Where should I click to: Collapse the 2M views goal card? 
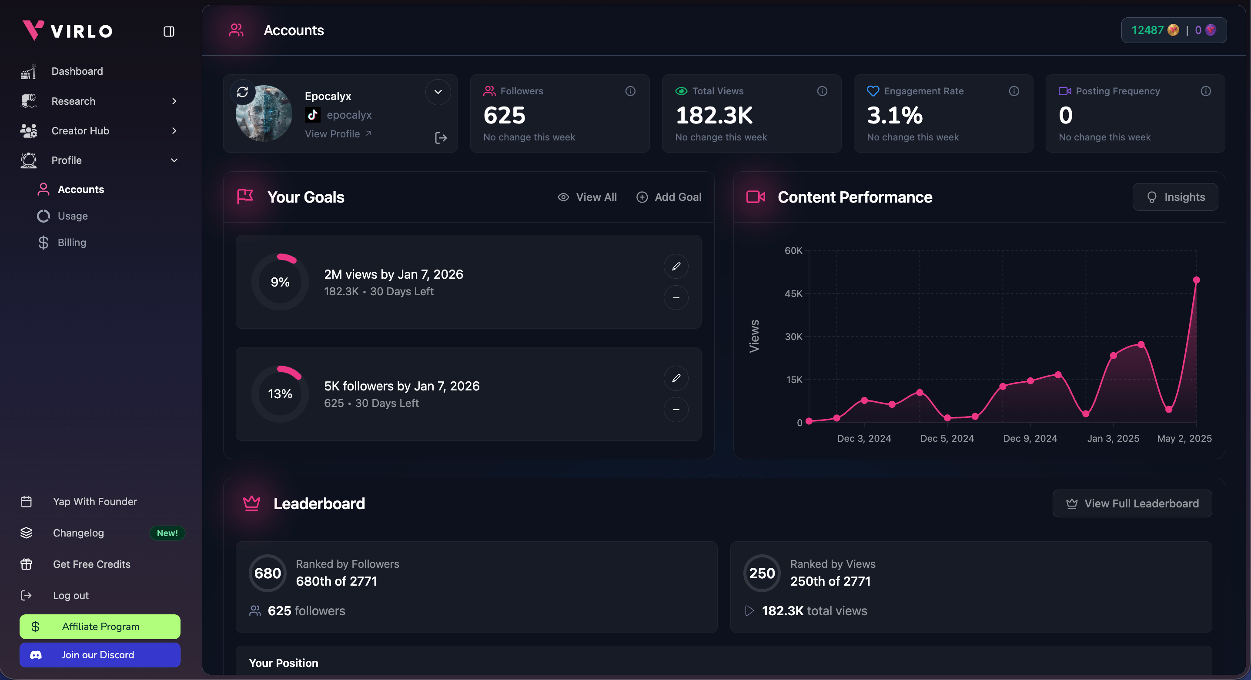click(676, 297)
